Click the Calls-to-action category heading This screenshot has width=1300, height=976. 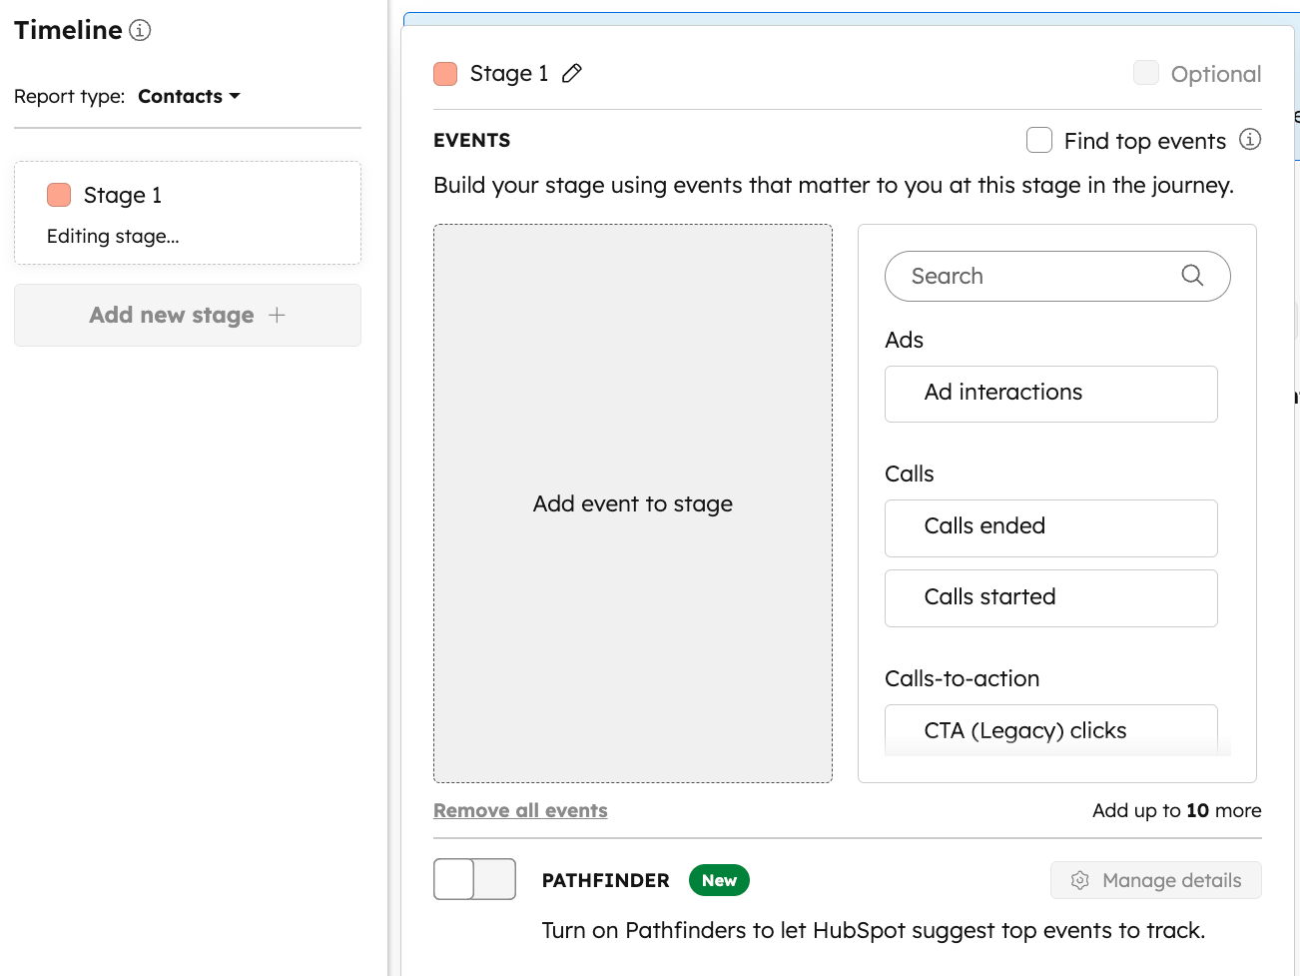[x=962, y=678]
